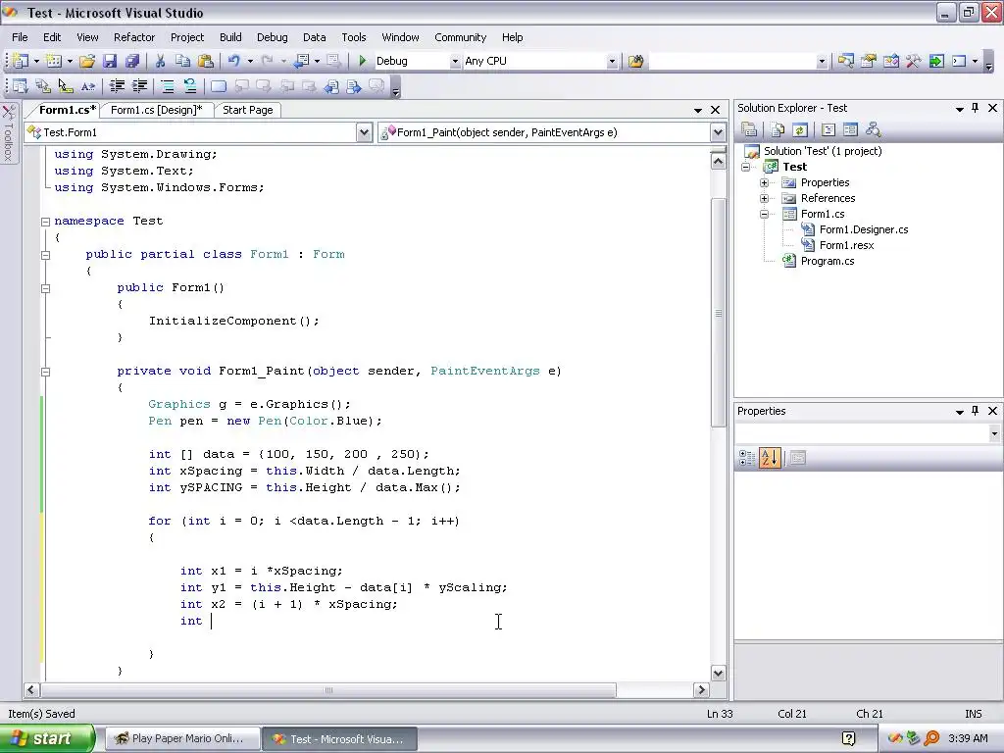Save the current file with the floppy icon
This screenshot has height=753, width=1004.
tap(110, 61)
